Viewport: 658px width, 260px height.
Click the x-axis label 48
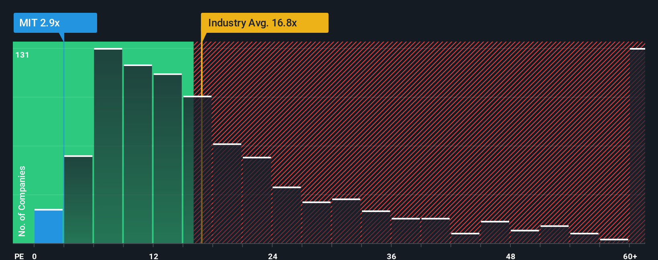coord(510,256)
